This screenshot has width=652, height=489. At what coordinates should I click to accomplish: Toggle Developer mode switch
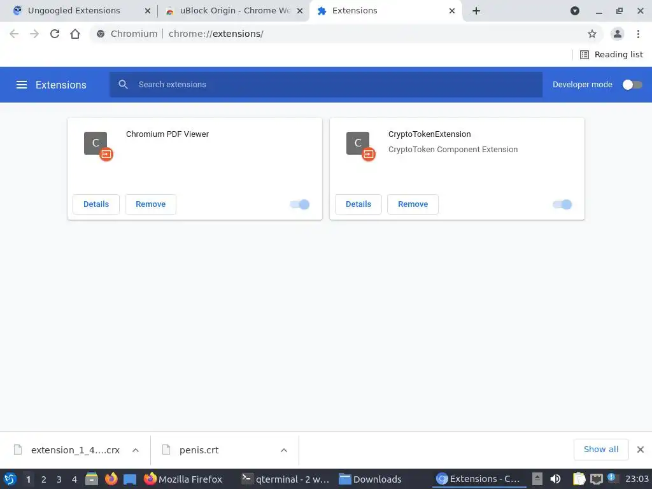point(632,85)
